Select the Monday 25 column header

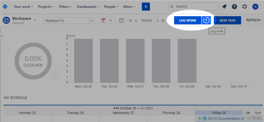tap(28, 113)
